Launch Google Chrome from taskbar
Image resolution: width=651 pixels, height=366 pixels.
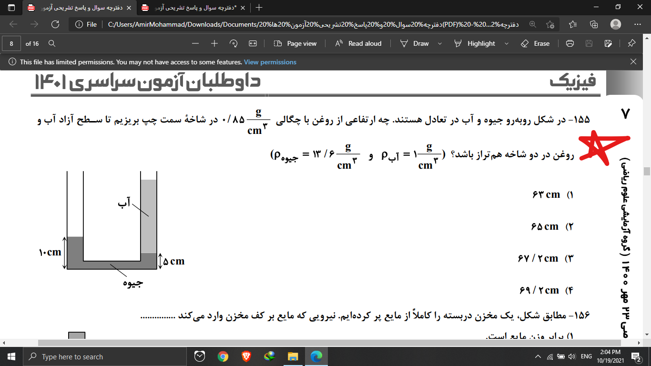click(223, 356)
